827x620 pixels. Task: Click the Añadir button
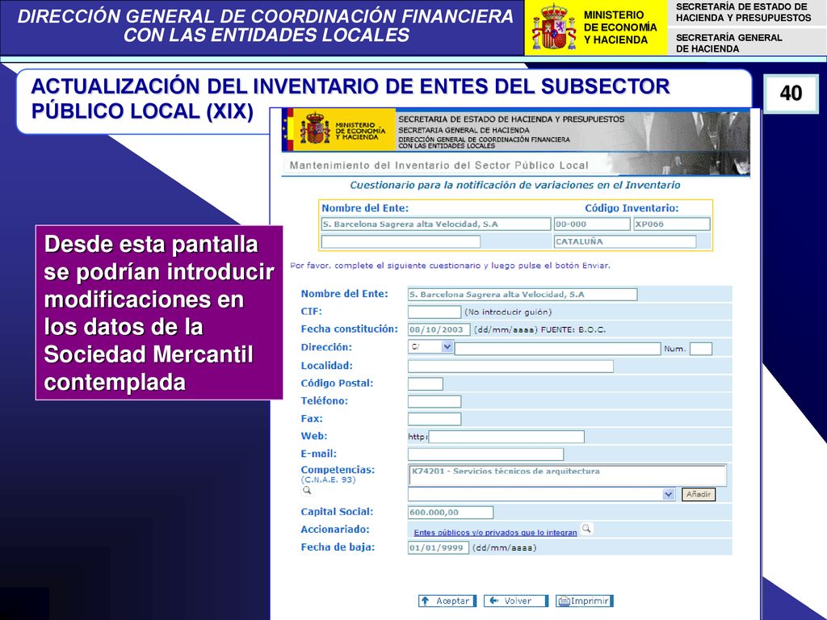point(699,495)
